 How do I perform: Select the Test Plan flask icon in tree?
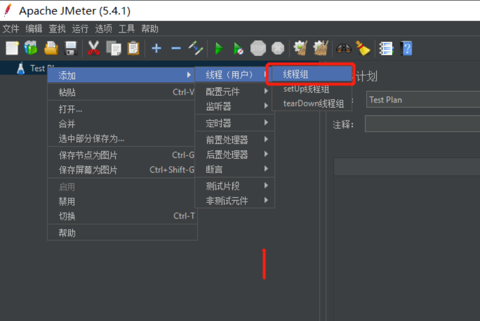coord(21,68)
